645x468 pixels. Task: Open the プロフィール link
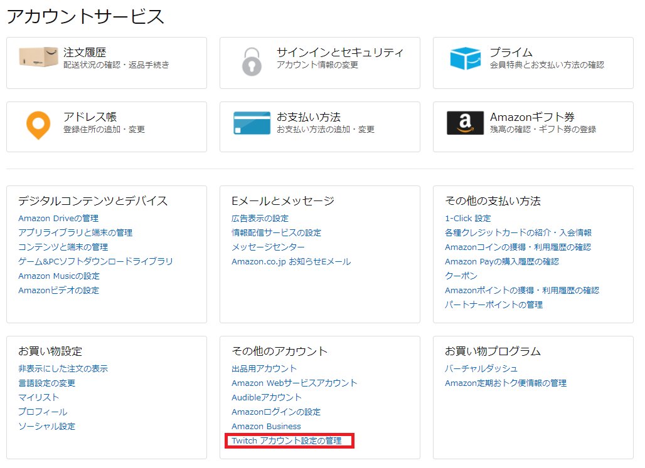click(43, 412)
